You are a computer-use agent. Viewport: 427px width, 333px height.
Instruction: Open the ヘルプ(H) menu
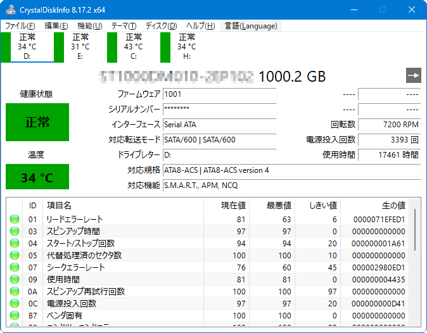201,26
